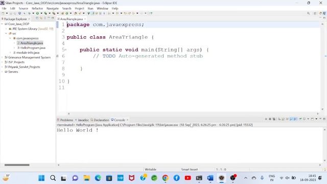This screenshot has height=184, width=327.
Task: Expand Grievance Management System project
Action: coord(2,57)
